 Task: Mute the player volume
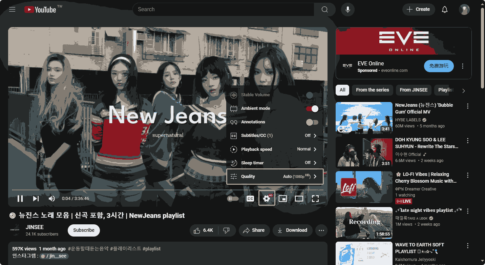point(52,199)
